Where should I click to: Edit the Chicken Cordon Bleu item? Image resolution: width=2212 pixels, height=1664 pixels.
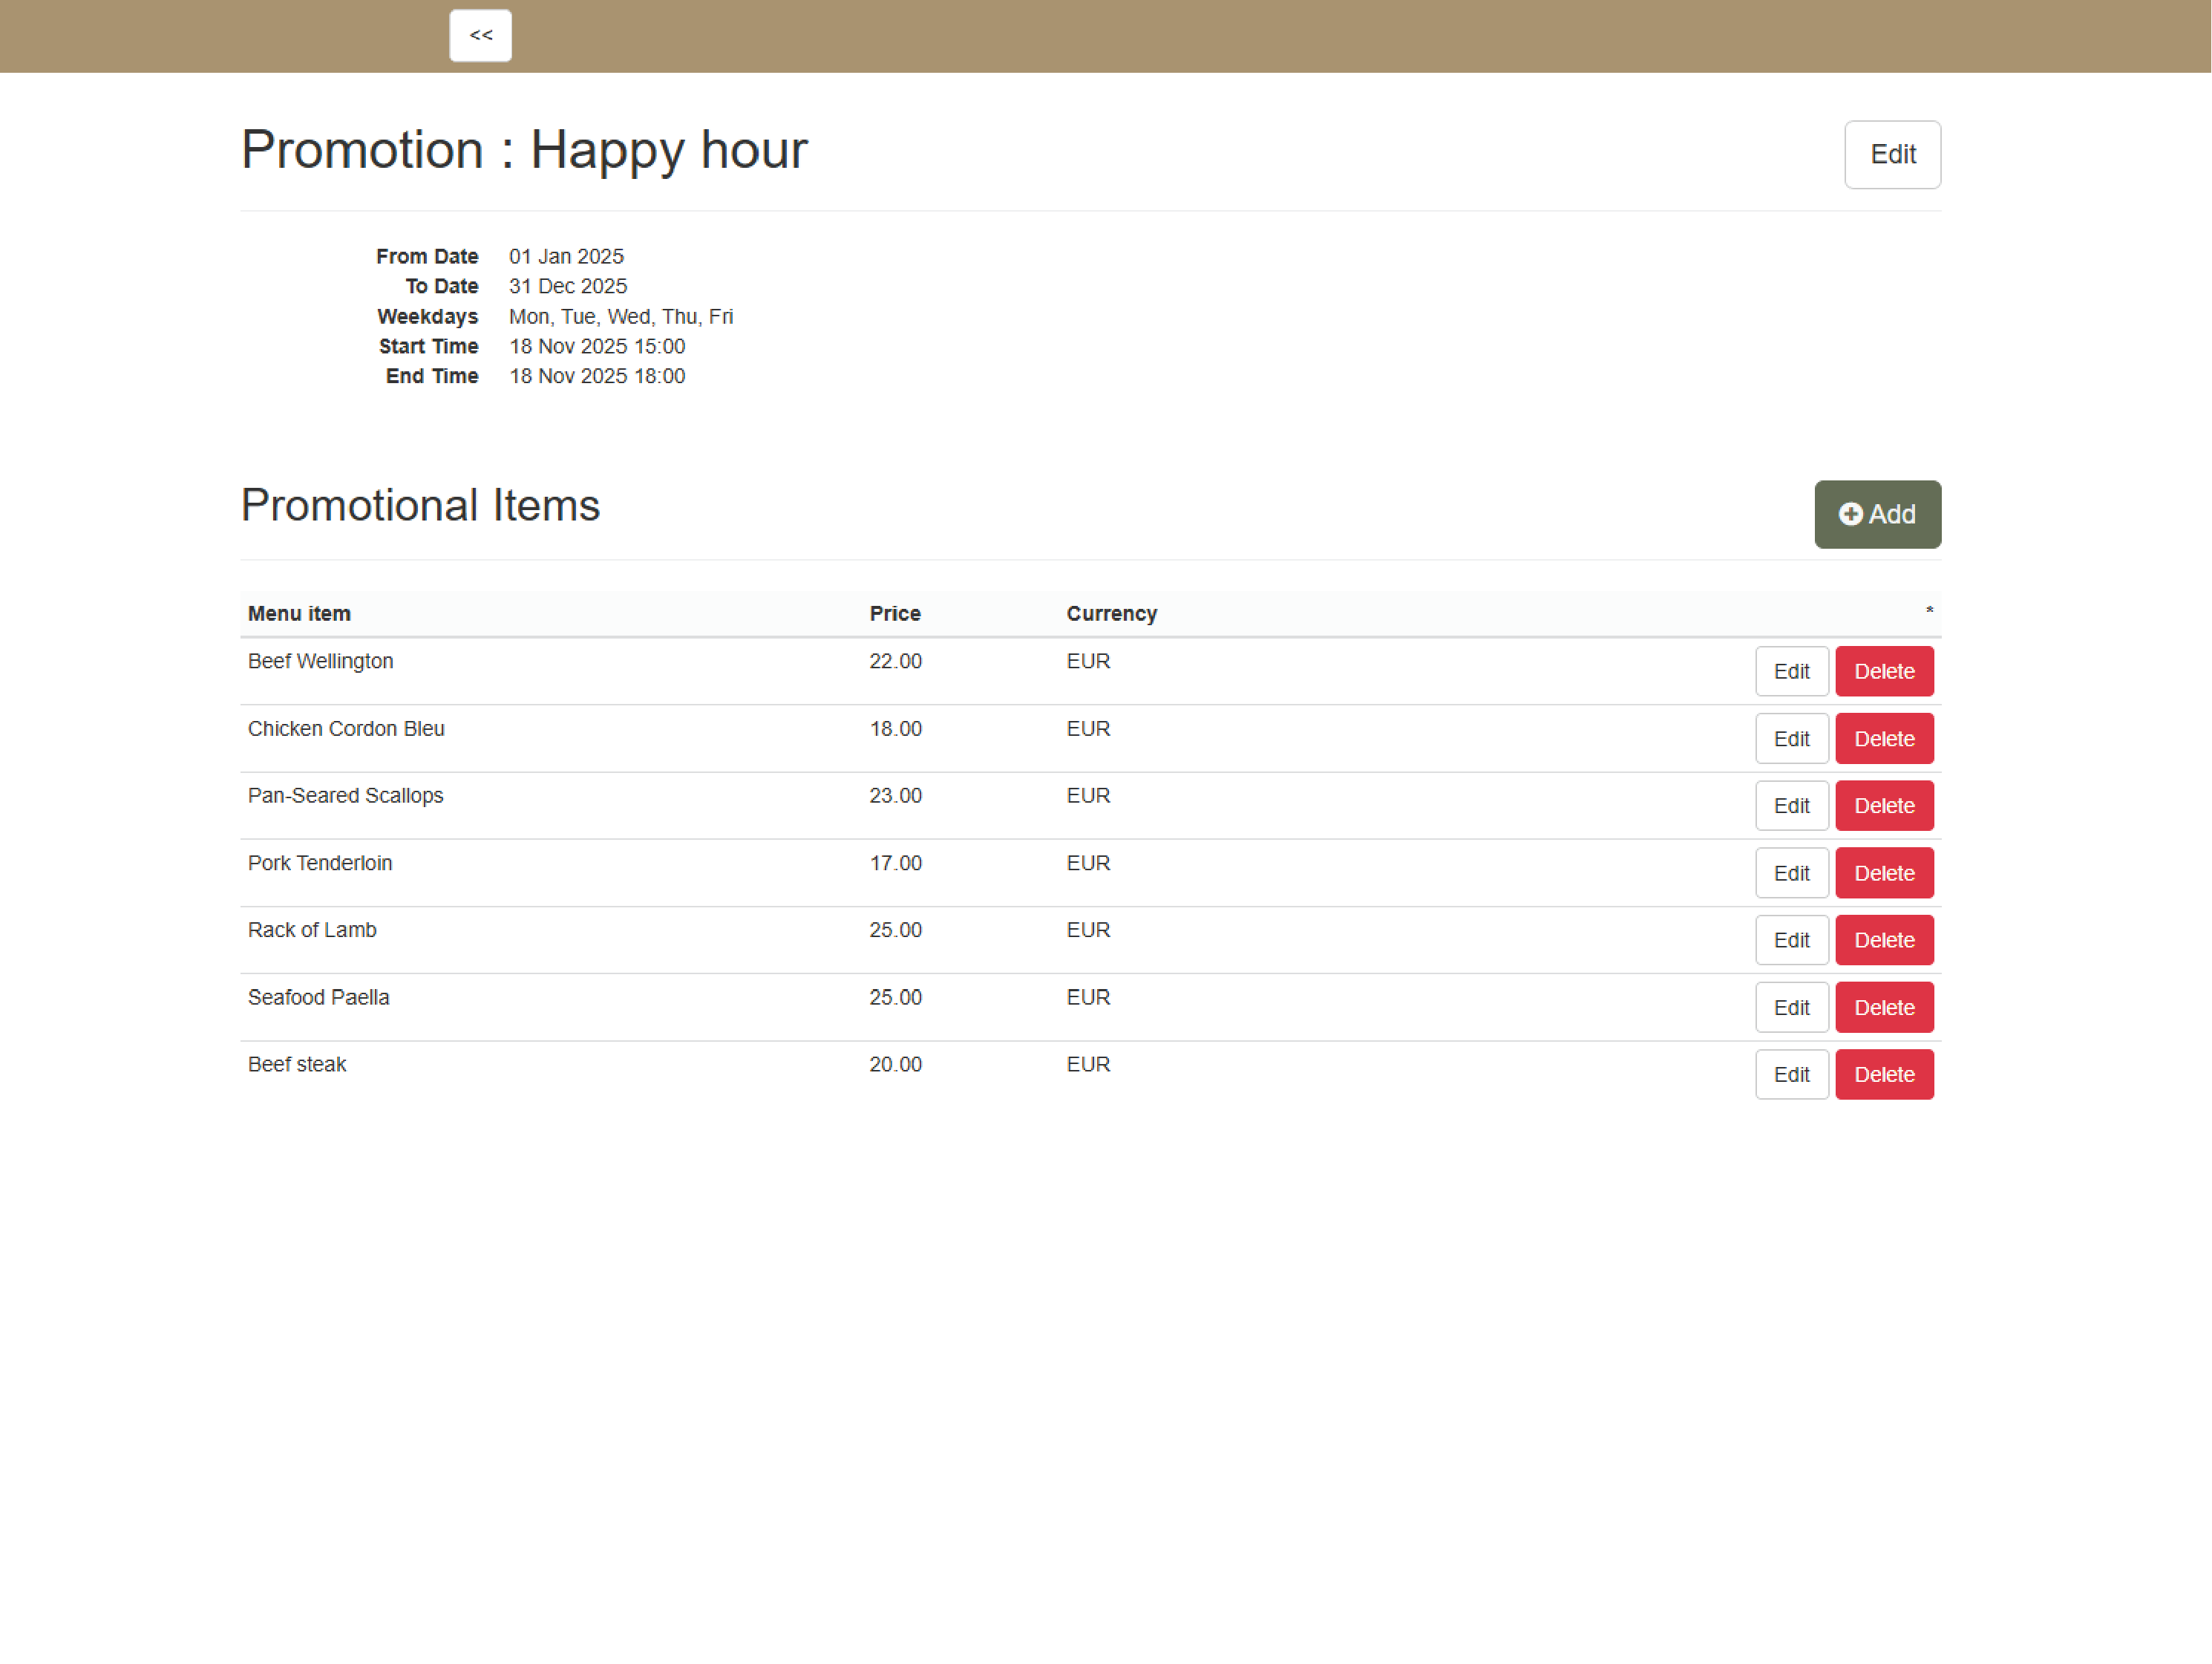(x=1791, y=737)
